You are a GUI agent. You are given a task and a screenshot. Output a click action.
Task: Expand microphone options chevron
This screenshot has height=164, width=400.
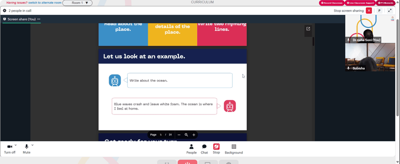coord(32,145)
